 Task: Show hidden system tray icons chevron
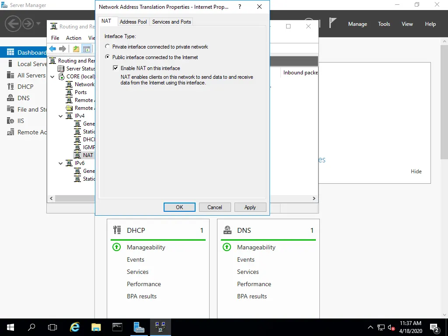[370, 327]
